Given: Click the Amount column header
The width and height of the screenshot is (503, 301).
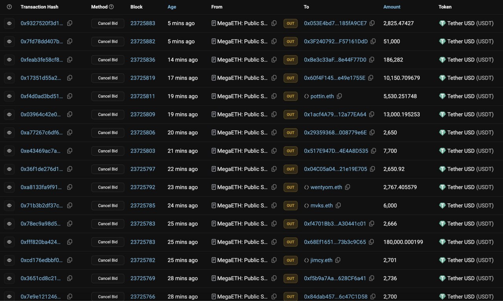Looking at the screenshot, I should pos(392,7).
